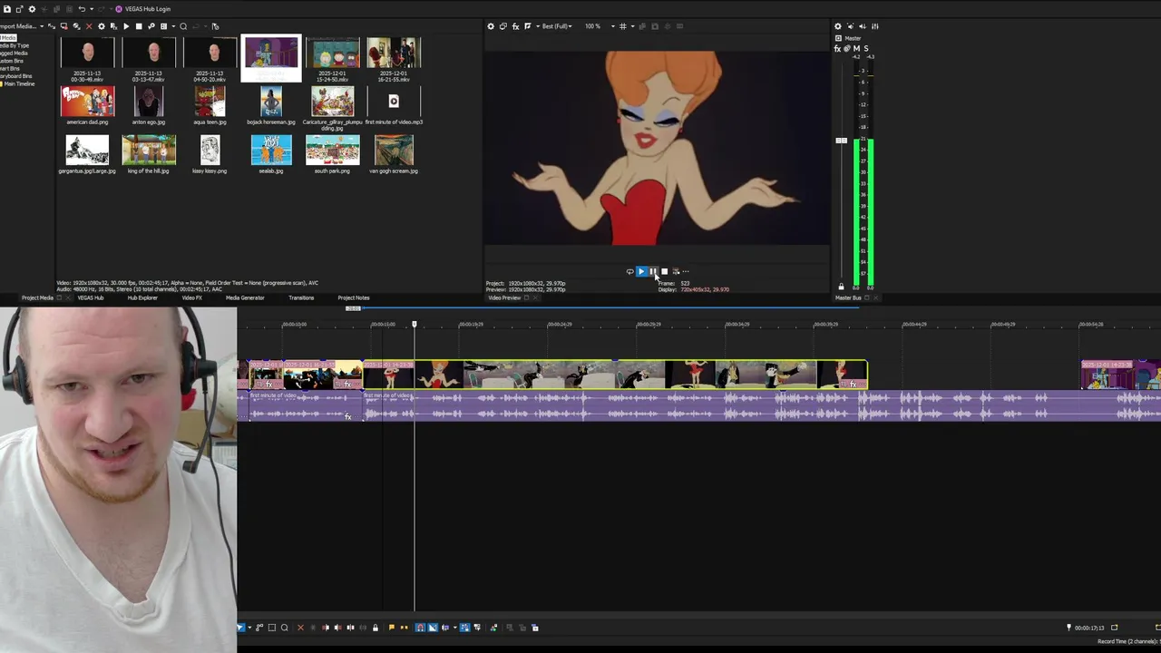Viewport: 1161px width, 653px height.
Task: Toggle automatic crossfades
Action: coord(433,628)
